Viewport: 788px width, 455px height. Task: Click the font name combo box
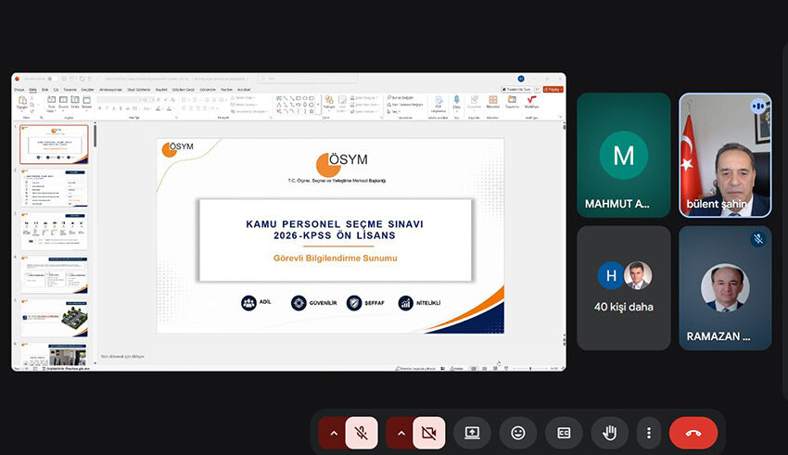point(119,100)
